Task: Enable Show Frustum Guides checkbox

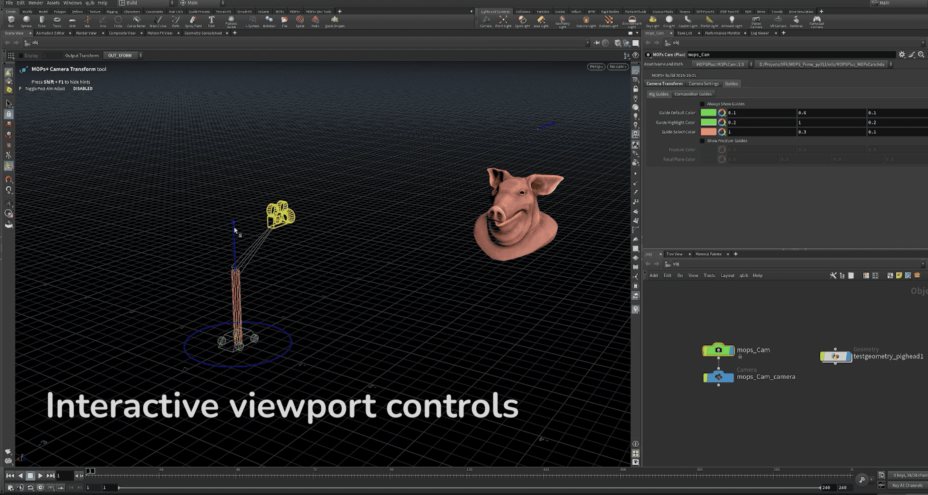Action: [702, 141]
